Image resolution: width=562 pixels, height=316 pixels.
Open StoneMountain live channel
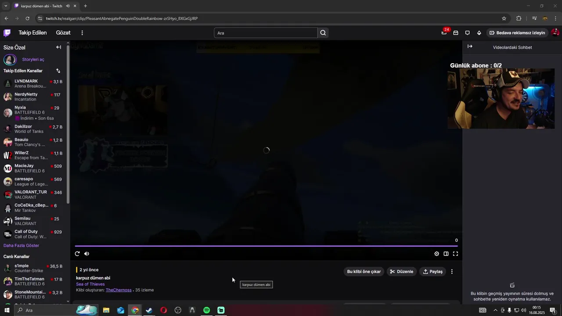point(33,294)
